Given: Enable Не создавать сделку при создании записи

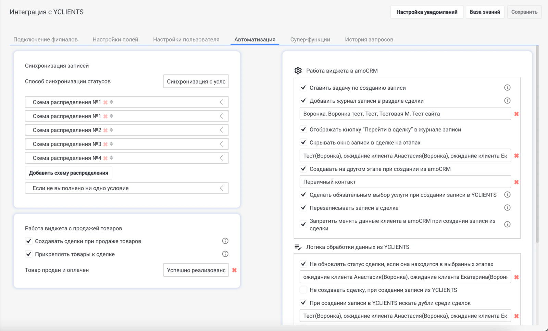Looking at the screenshot, I should [x=303, y=290].
